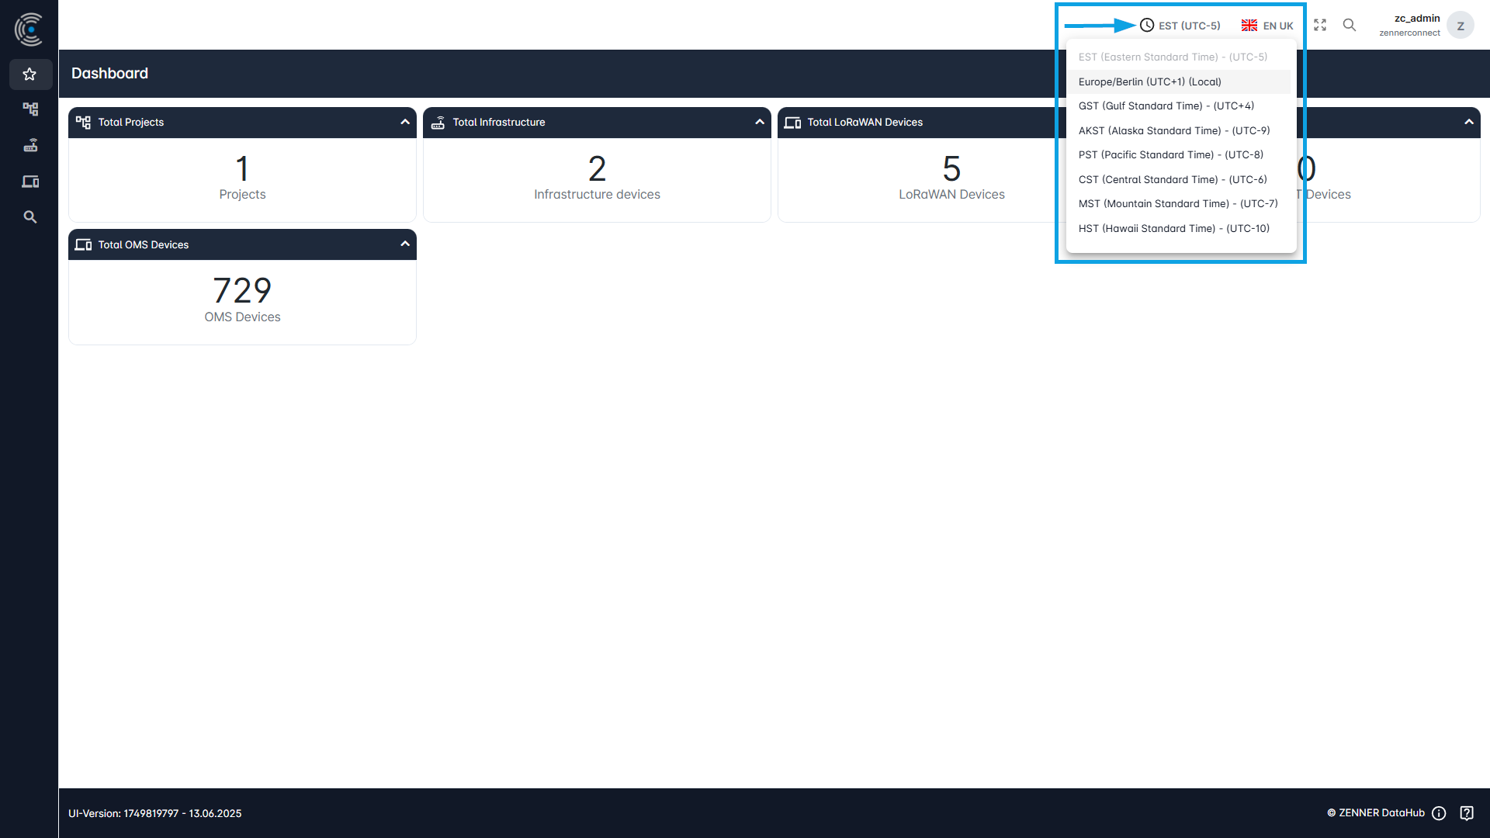Open the projects hierarchy sidebar icon
This screenshot has height=838, width=1490.
pyautogui.click(x=29, y=109)
